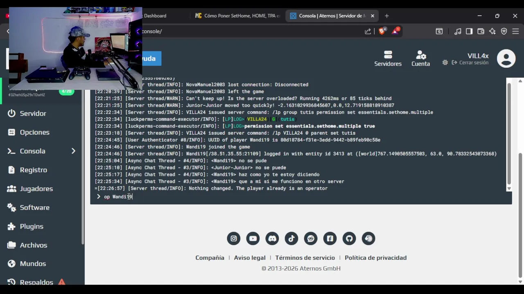Open the last footer social icon
The image size is (524, 294).
(368, 238)
